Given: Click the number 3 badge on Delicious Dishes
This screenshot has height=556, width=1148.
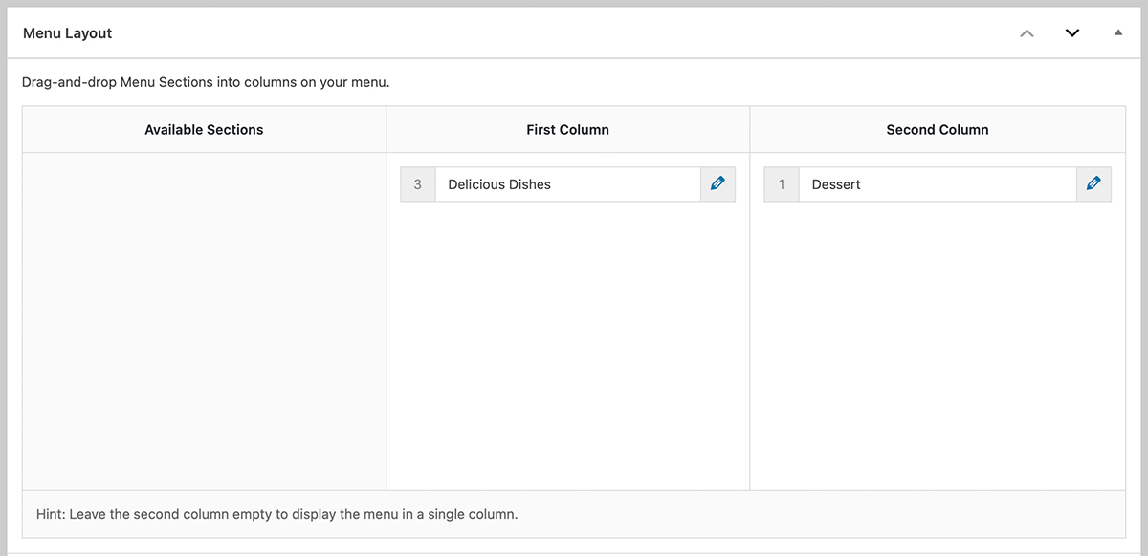Looking at the screenshot, I should coord(417,184).
